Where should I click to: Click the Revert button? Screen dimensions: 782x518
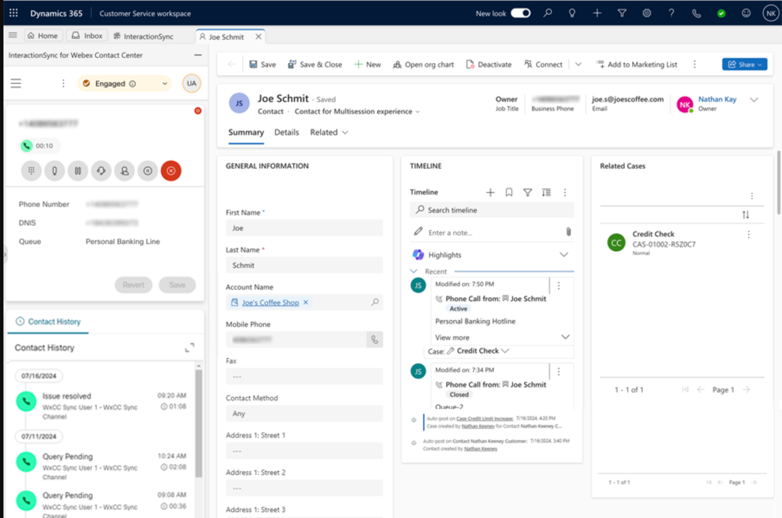click(133, 285)
